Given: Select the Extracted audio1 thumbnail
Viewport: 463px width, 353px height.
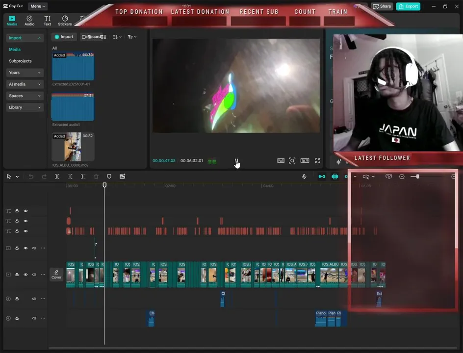Looking at the screenshot, I should click(x=73, y=107).
